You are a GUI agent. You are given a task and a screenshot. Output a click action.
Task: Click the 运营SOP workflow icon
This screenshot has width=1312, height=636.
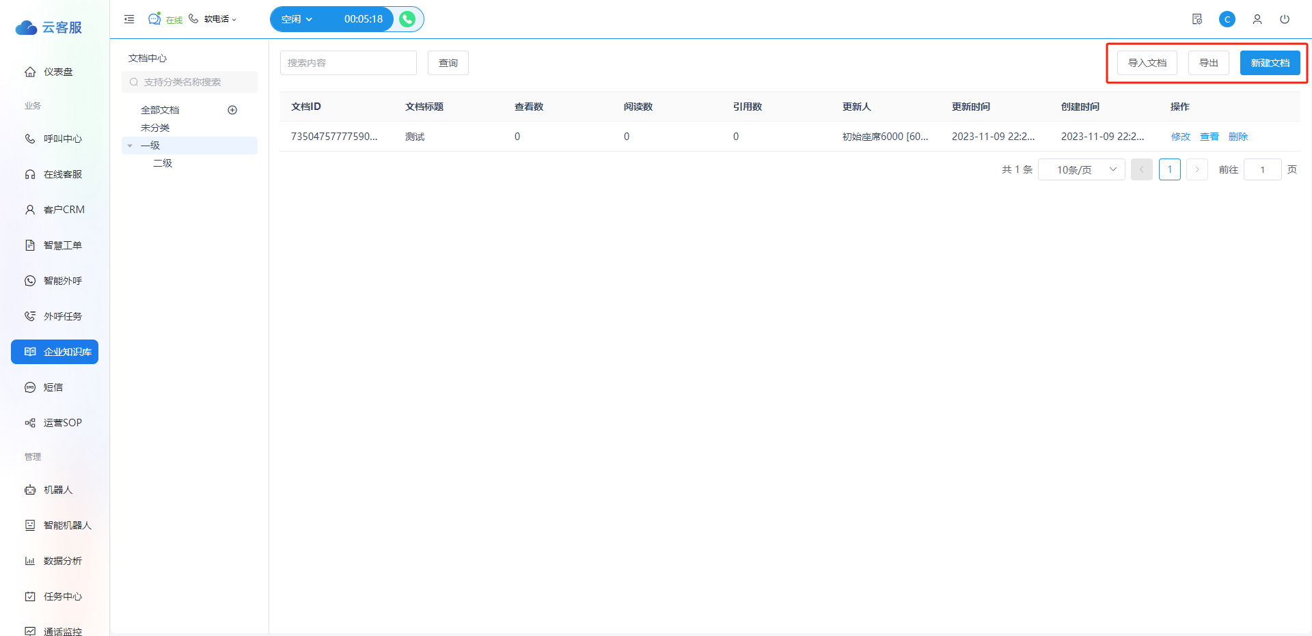pos(30,423)
